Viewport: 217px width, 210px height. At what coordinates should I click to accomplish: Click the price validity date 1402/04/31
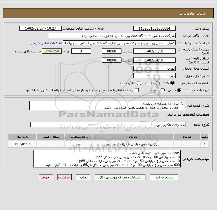pos(154,60)
